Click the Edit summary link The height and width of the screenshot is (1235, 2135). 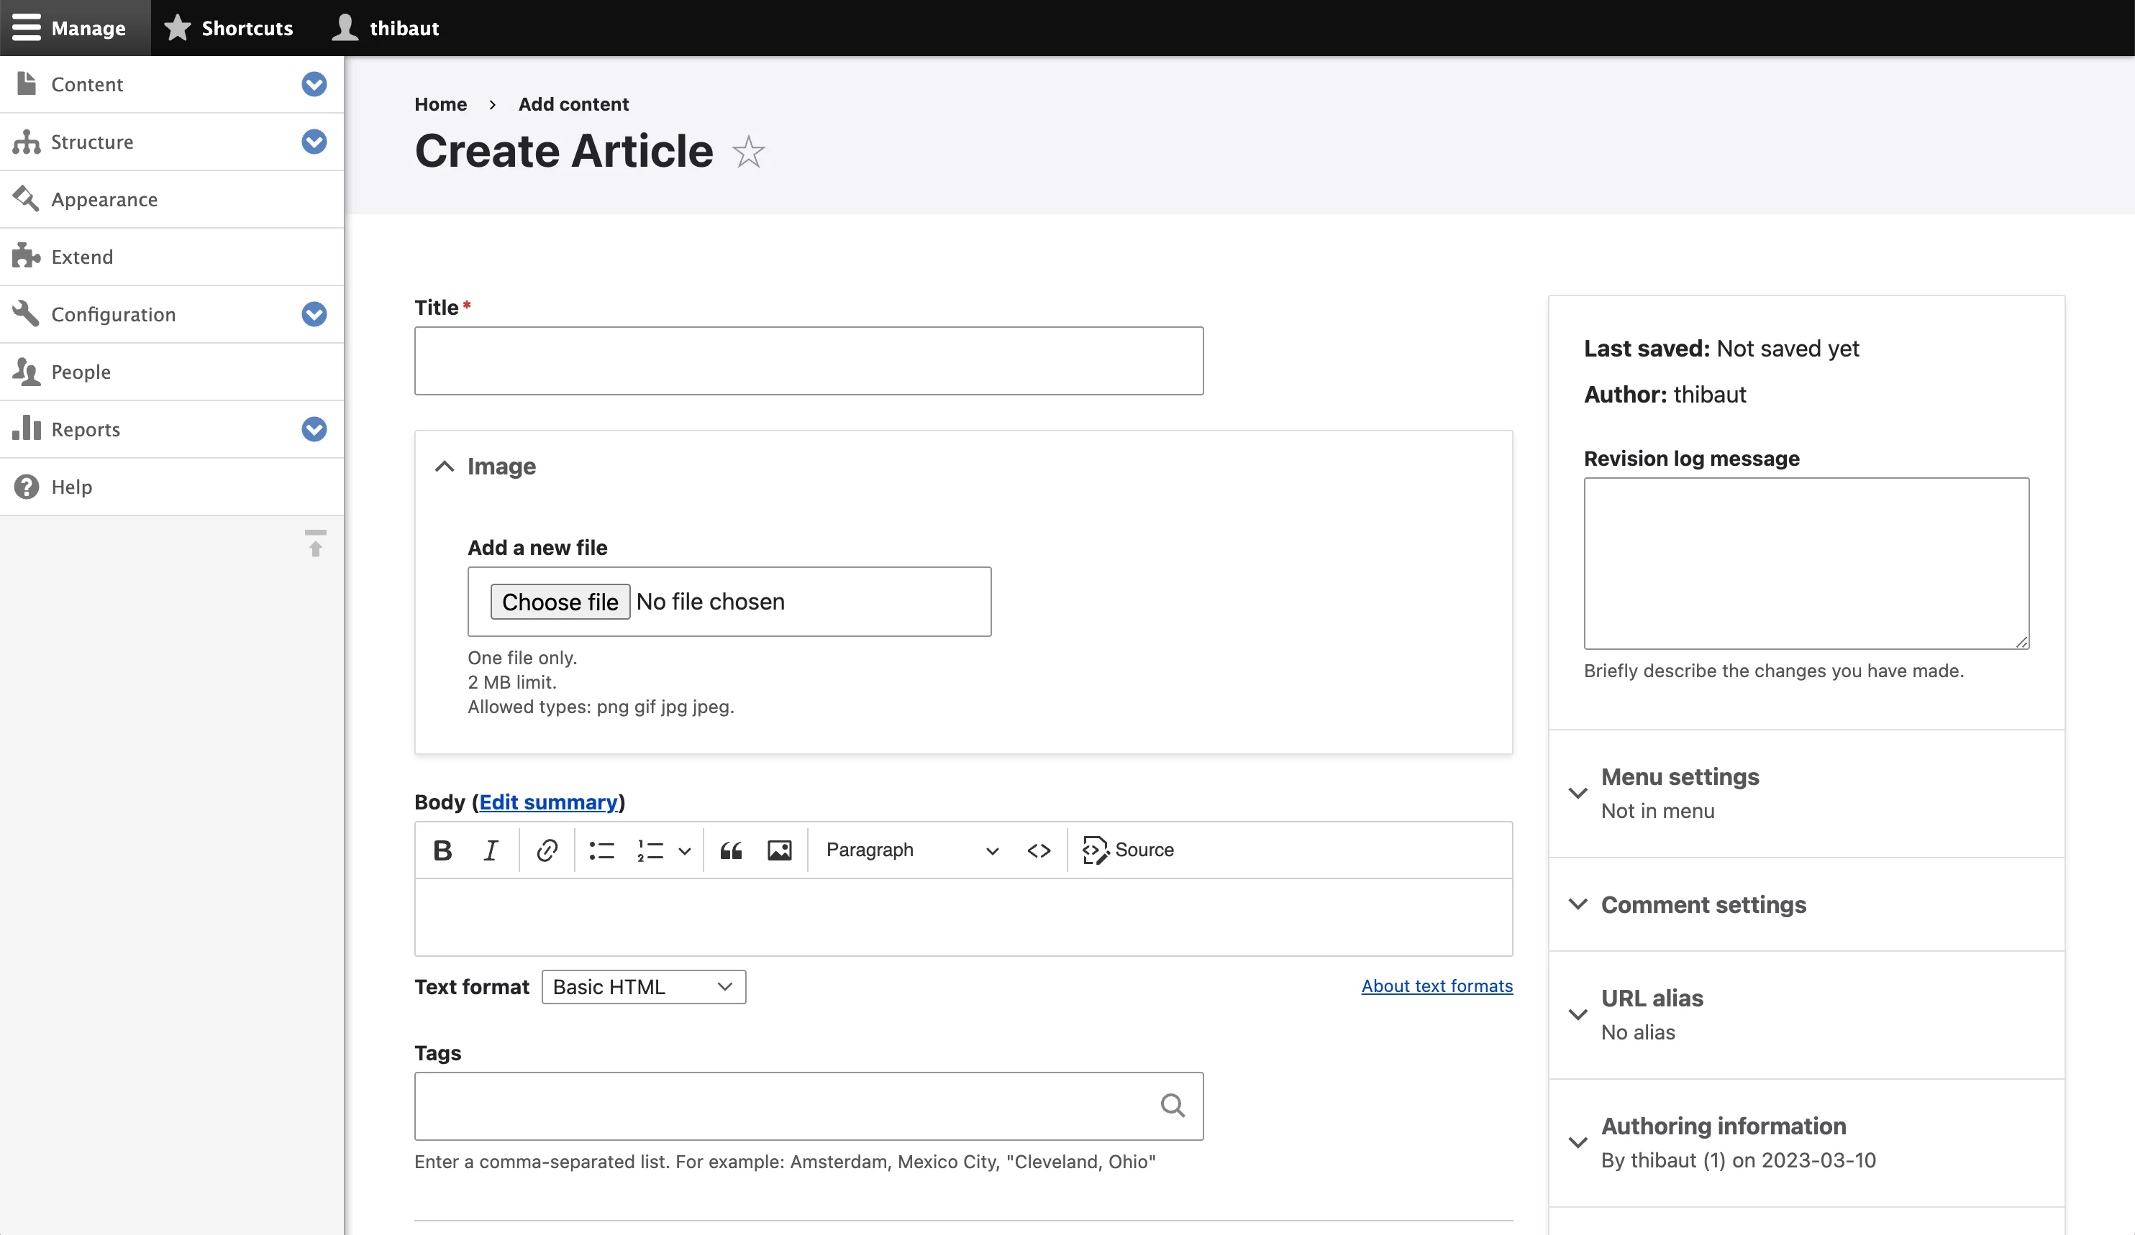(548, 802)
